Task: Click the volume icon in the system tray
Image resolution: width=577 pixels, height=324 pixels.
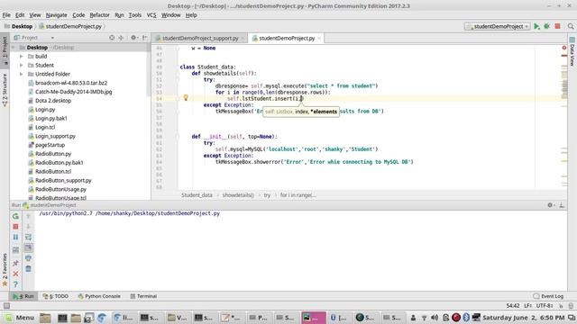Action: click(435, 318)
